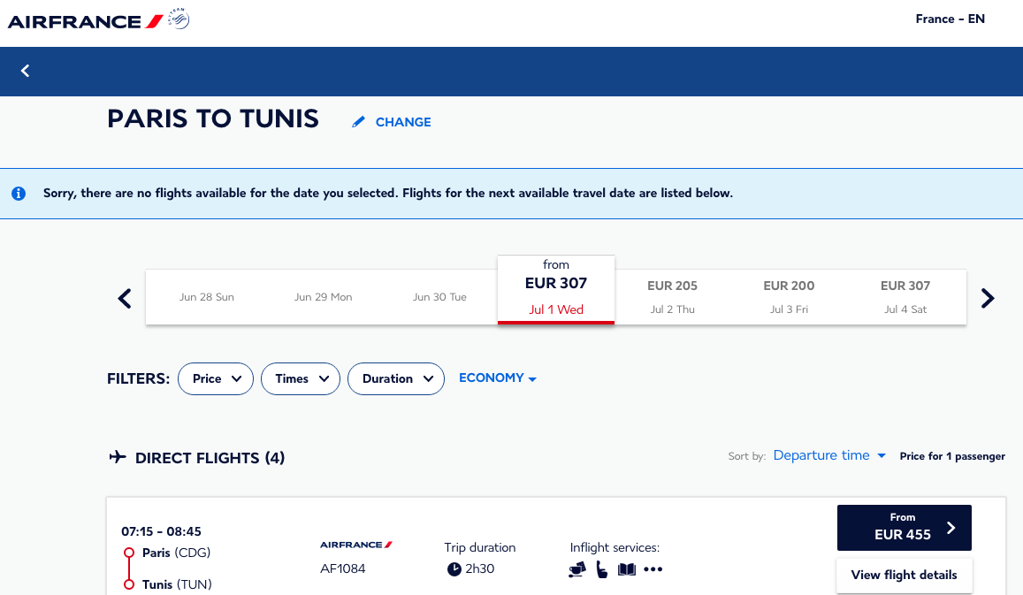The image size is (1023, 595).
Task: Click the inflight services ellipsis icon
Action: click(x=653, y=569)
